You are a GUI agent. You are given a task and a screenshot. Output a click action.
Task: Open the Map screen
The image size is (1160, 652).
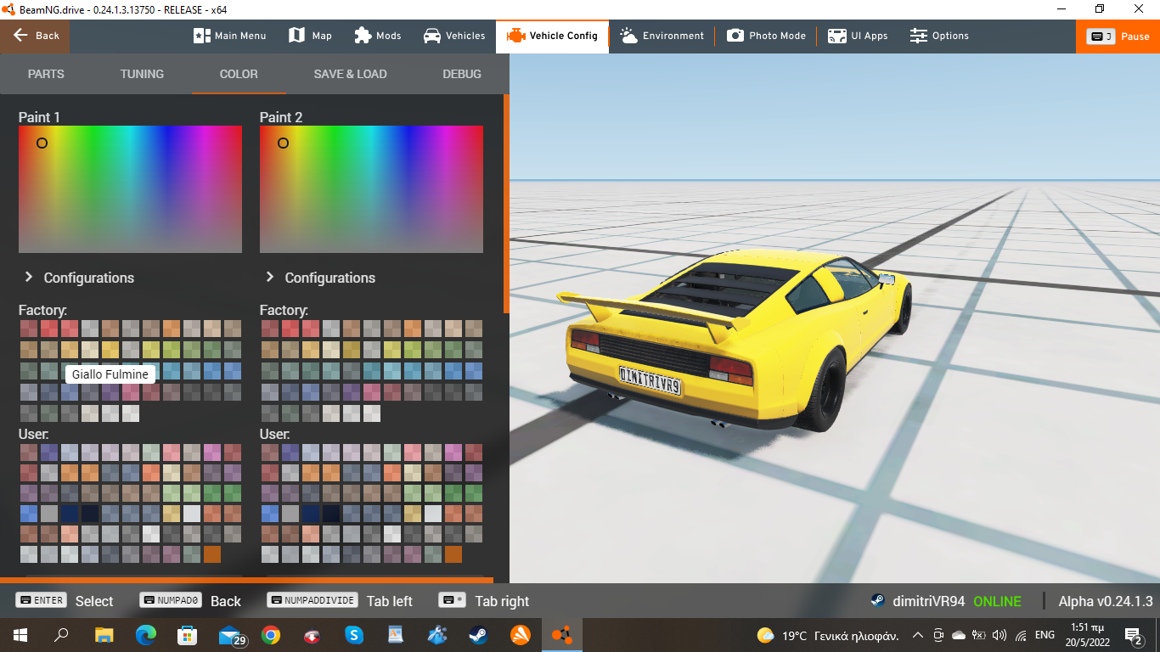tap(310, 36)
